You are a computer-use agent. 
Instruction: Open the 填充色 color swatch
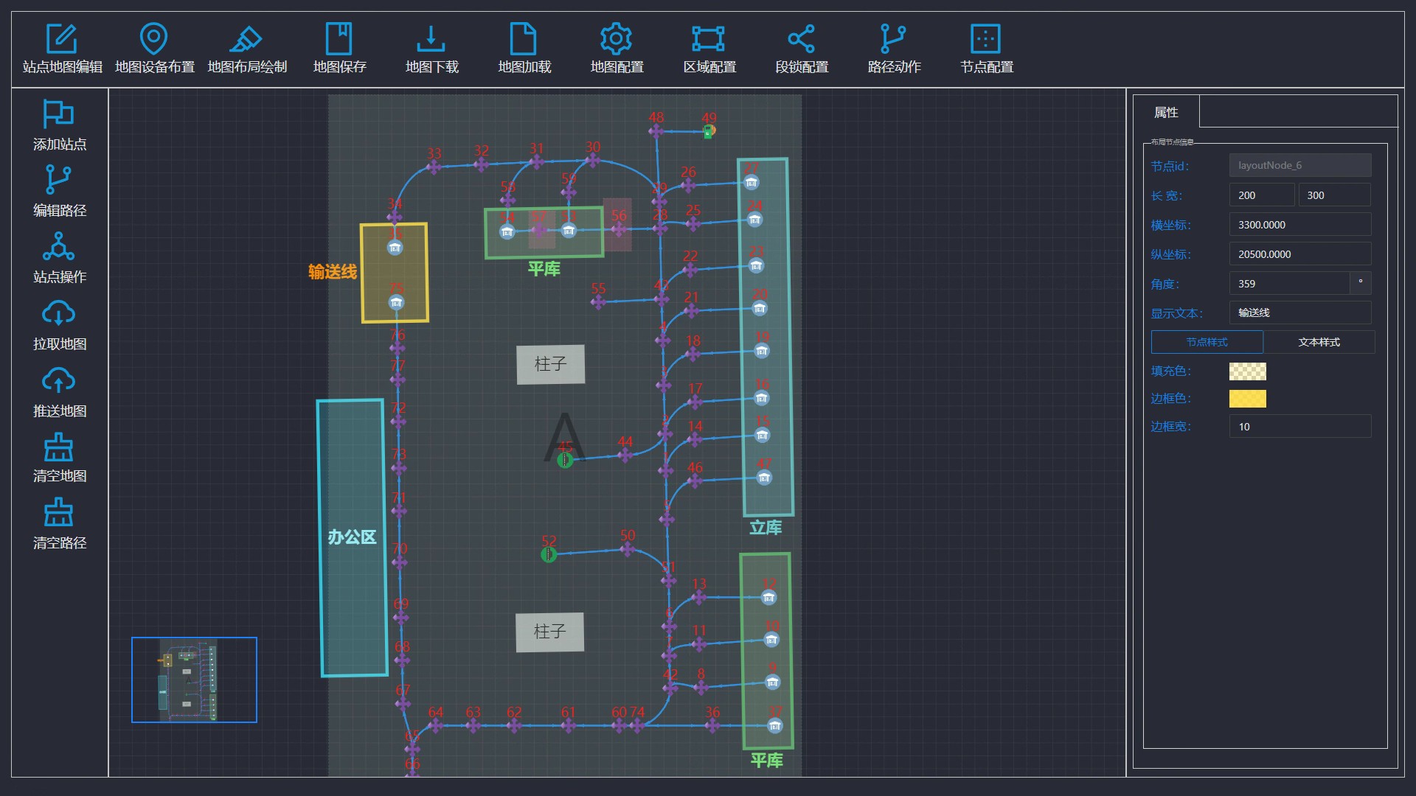(x=1248, y=371)
